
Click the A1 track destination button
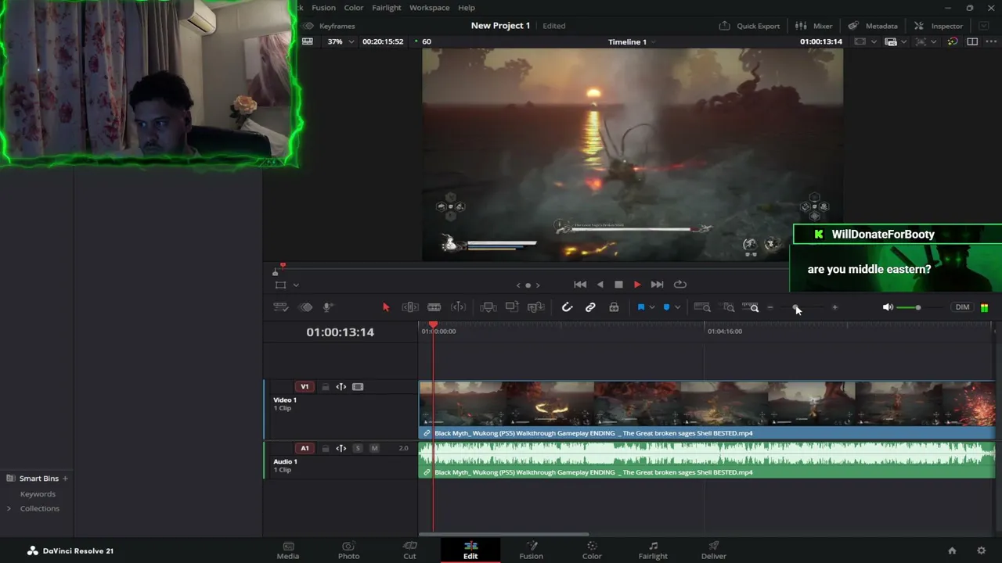pyautogui.click(x=305, y=448)
